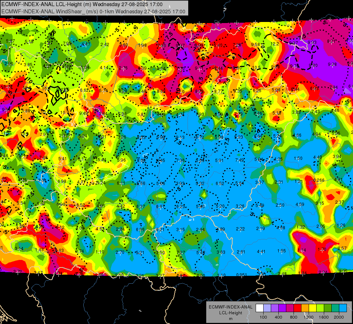Viewport: 353px width, 324px height.
Task: Click the 5.49 grid point value
Action: click(x=260, y=205)
